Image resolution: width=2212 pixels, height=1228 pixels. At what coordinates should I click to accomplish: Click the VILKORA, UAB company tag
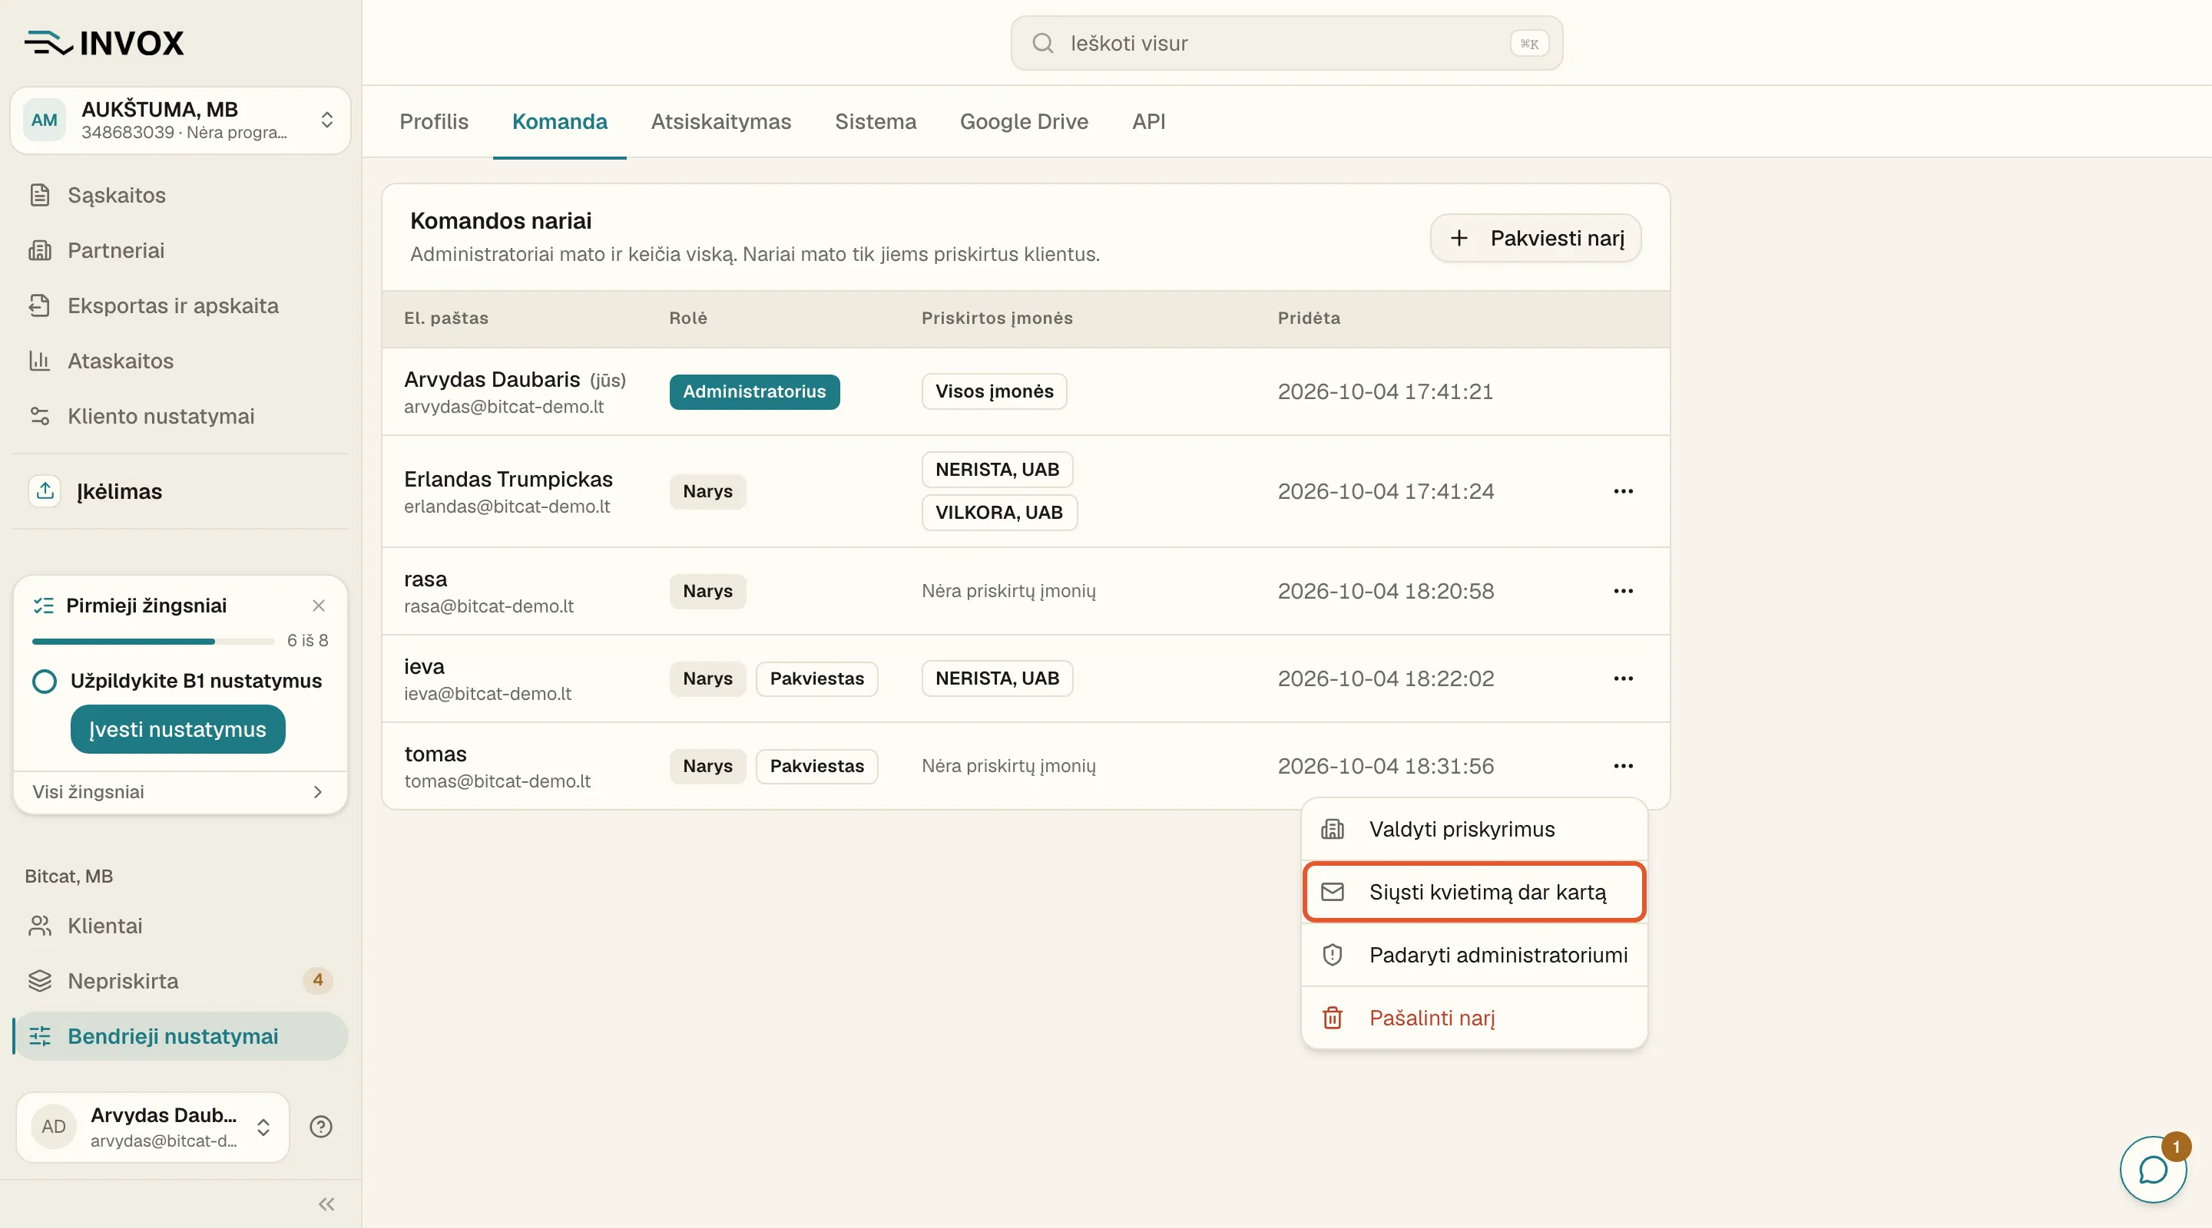(998, 513)
